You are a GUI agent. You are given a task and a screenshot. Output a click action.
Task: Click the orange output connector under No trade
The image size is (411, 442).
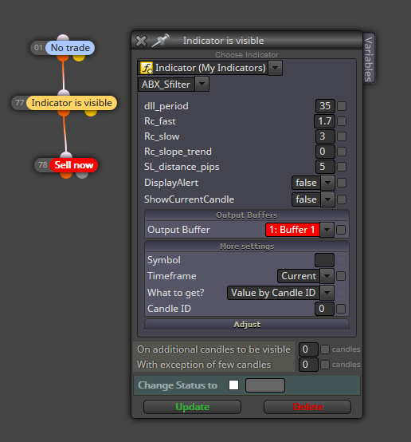63,57
